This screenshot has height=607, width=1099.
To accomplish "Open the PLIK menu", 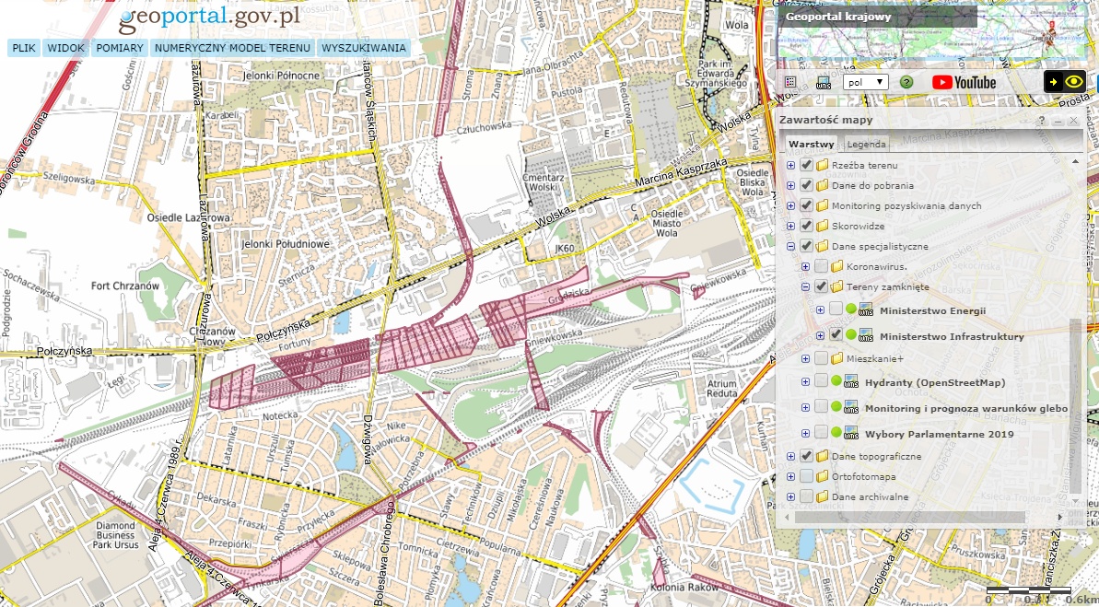I will (x=24, y=48).
